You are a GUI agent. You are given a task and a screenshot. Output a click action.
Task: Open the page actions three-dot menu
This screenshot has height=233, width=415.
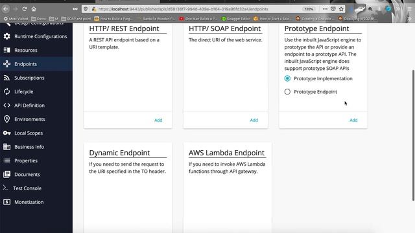(325, 9)
